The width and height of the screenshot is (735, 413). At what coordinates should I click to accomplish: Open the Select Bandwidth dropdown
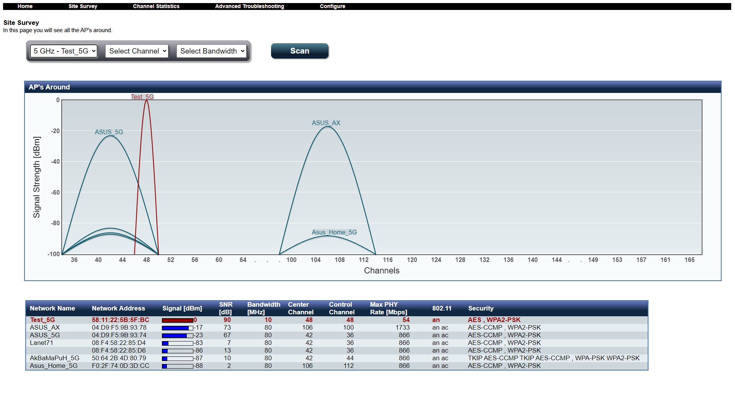(x=212, y=51)
